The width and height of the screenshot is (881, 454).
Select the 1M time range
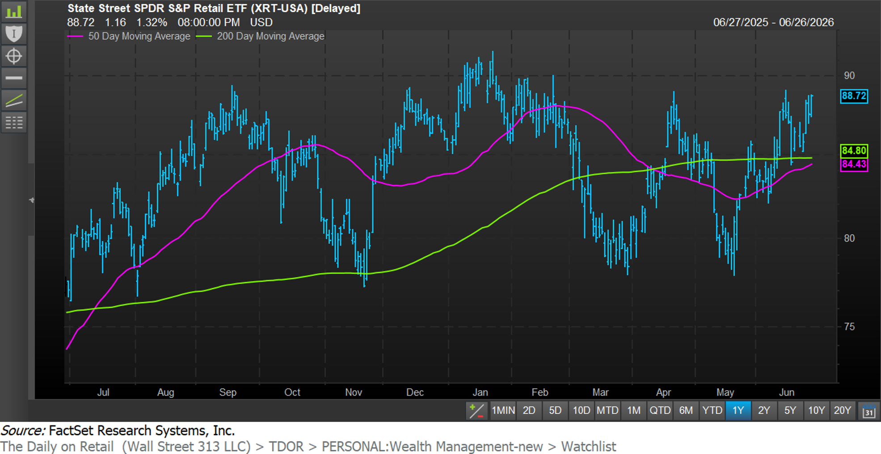[x=634, y=411]
